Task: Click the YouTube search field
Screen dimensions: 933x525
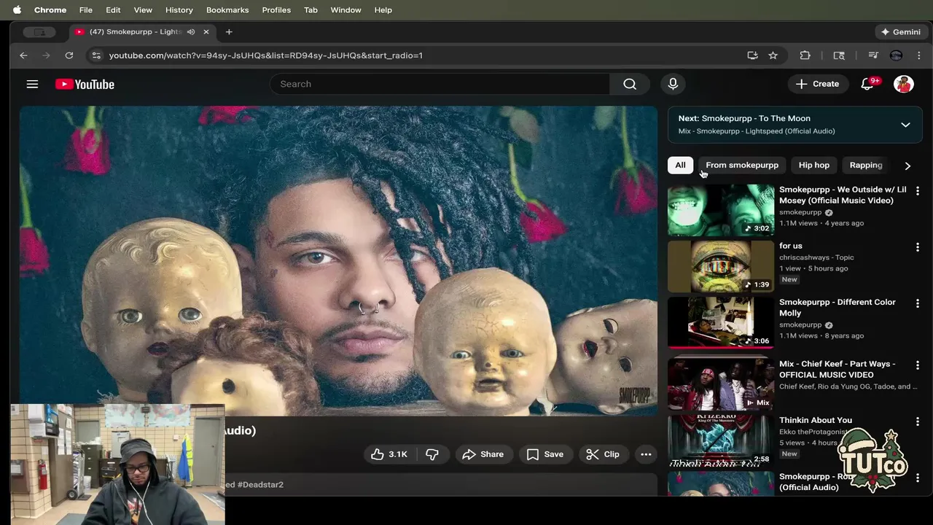Action: click(440, 84)
